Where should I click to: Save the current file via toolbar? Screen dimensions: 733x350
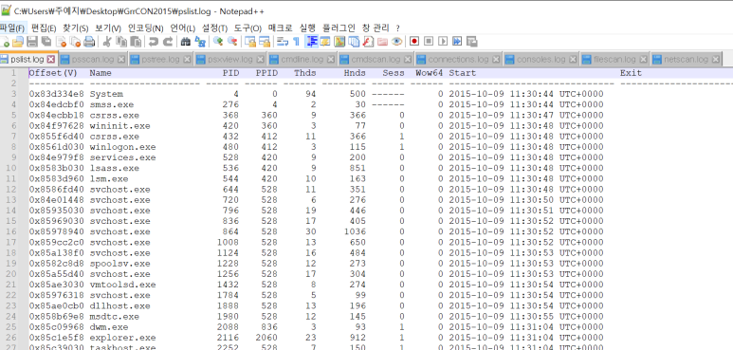pos(32,42)
